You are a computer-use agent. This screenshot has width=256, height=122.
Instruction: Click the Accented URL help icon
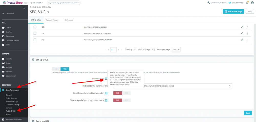pos(106,79)
